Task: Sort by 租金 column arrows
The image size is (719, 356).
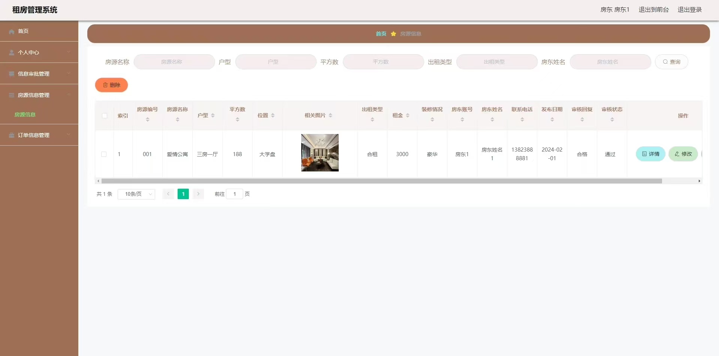Action: pos(408,115)
